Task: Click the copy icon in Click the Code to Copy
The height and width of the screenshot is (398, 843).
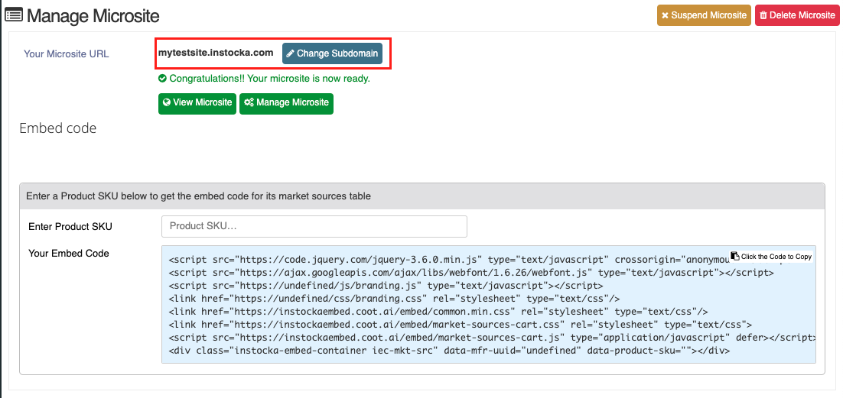Action: click(735, 256)
